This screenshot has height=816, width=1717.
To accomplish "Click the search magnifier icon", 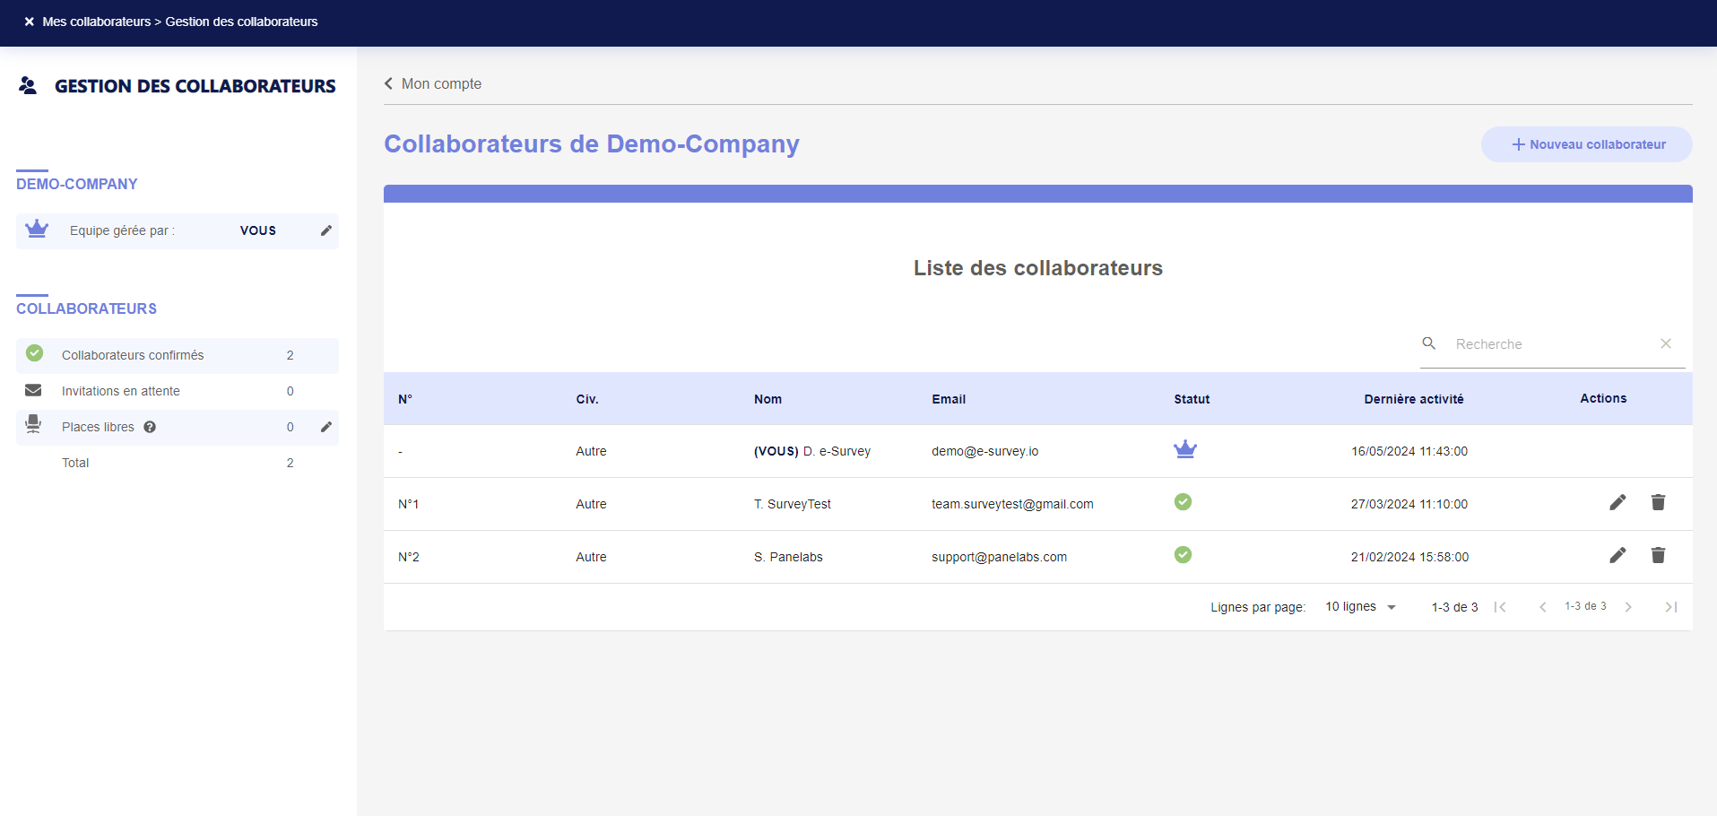I will tap(1429, 343).
